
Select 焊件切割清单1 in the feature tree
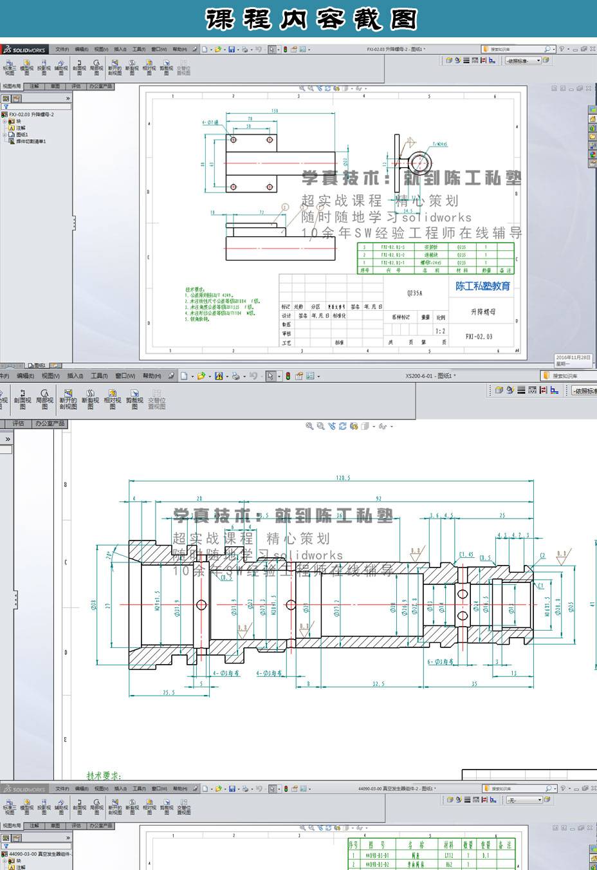30,141
